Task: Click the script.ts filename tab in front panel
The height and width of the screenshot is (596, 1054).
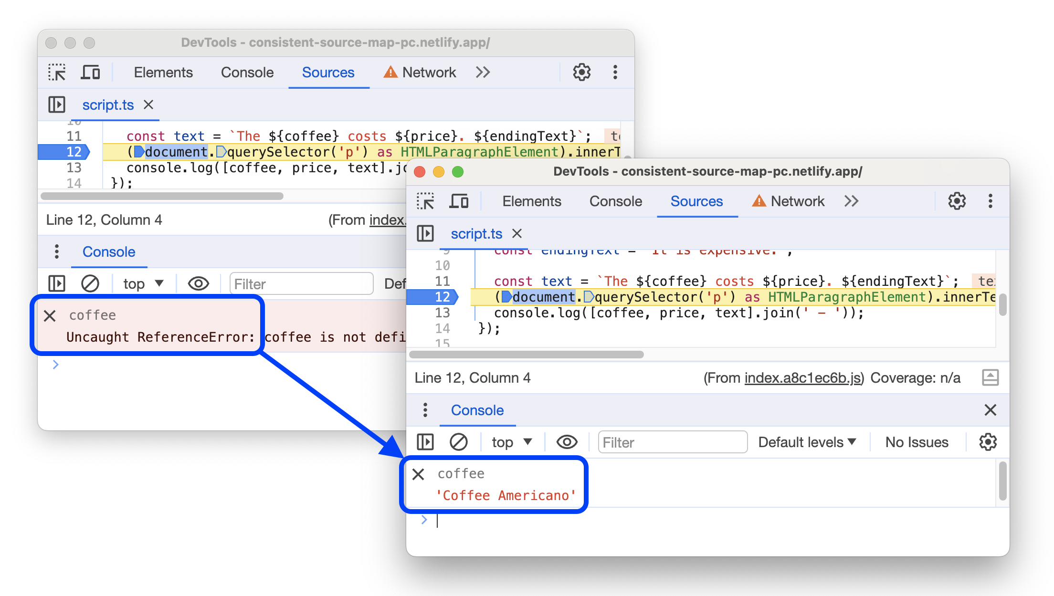Action: click(x=474, y=234)
